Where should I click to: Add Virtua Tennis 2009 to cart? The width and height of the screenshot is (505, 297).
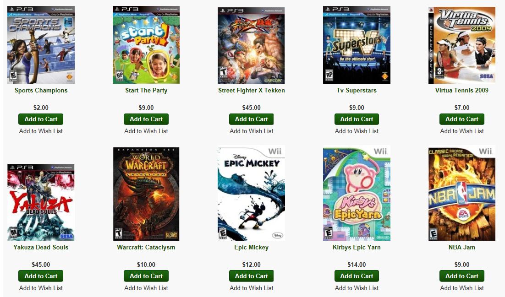pyautogui.click(x=462, y=119)
